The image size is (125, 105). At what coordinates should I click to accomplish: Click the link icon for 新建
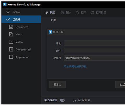click(x=46, y=13)
